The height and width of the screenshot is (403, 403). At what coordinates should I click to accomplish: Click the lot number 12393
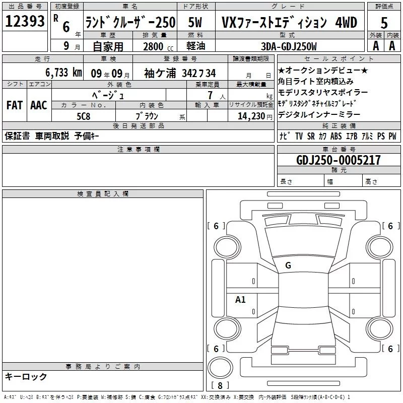click(25, 22)
